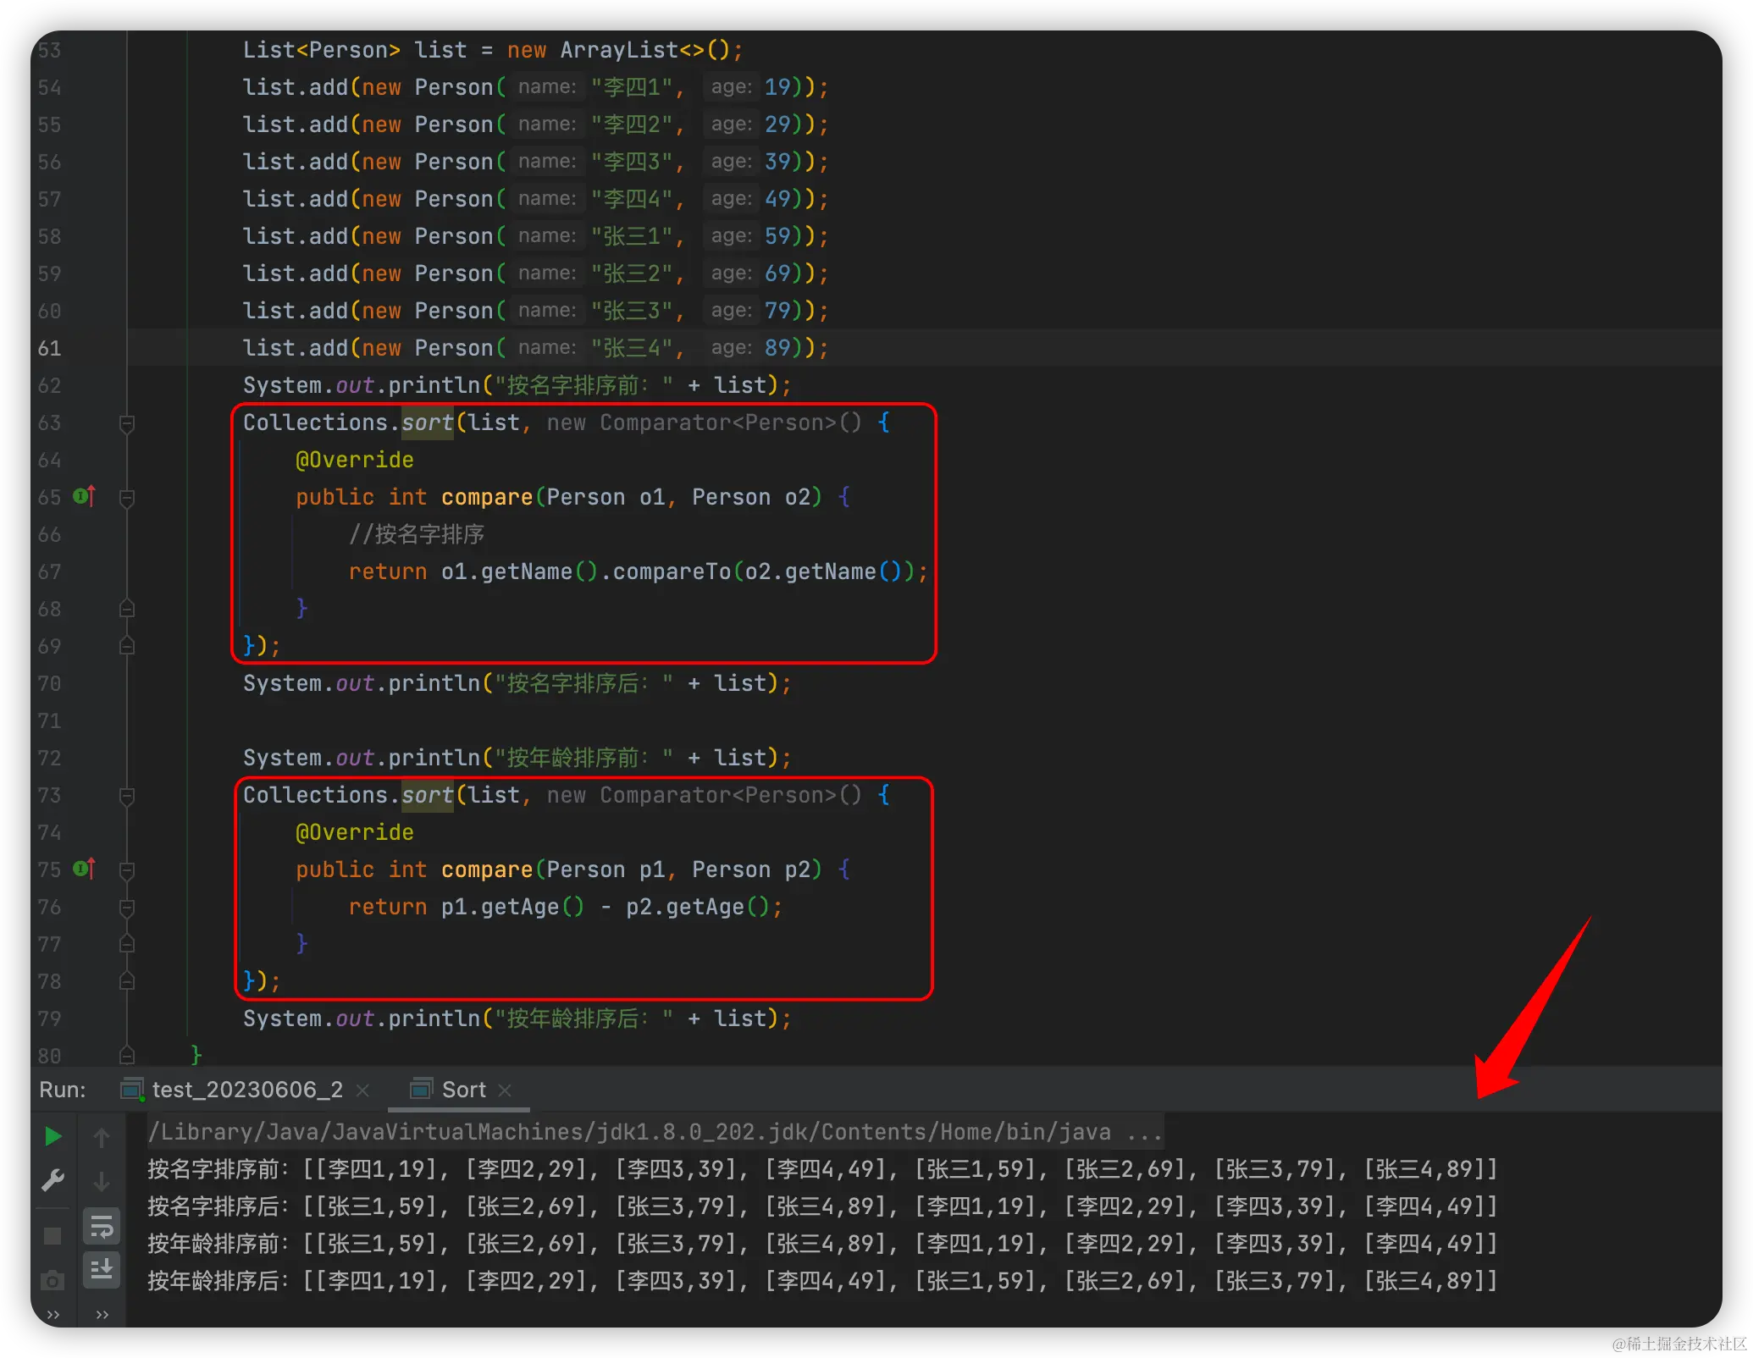Click the @Override annotation on line 74
The width and height of the screenshot is (1753, 1358).
point(355,832)
